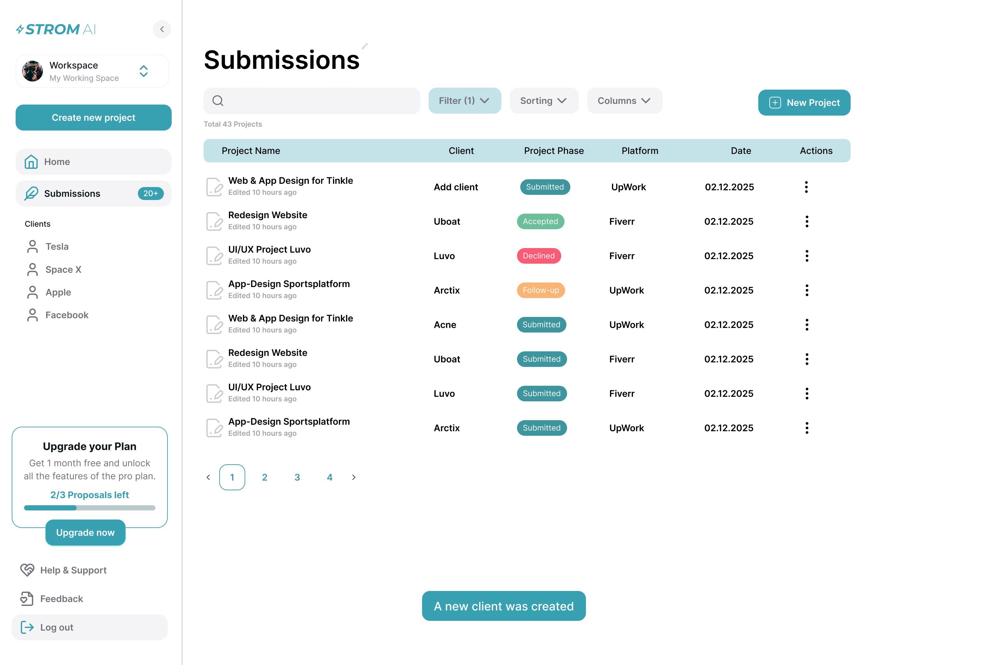Click the Log out arrow icon
This screenshot has width=1008, height=665.
27,627
